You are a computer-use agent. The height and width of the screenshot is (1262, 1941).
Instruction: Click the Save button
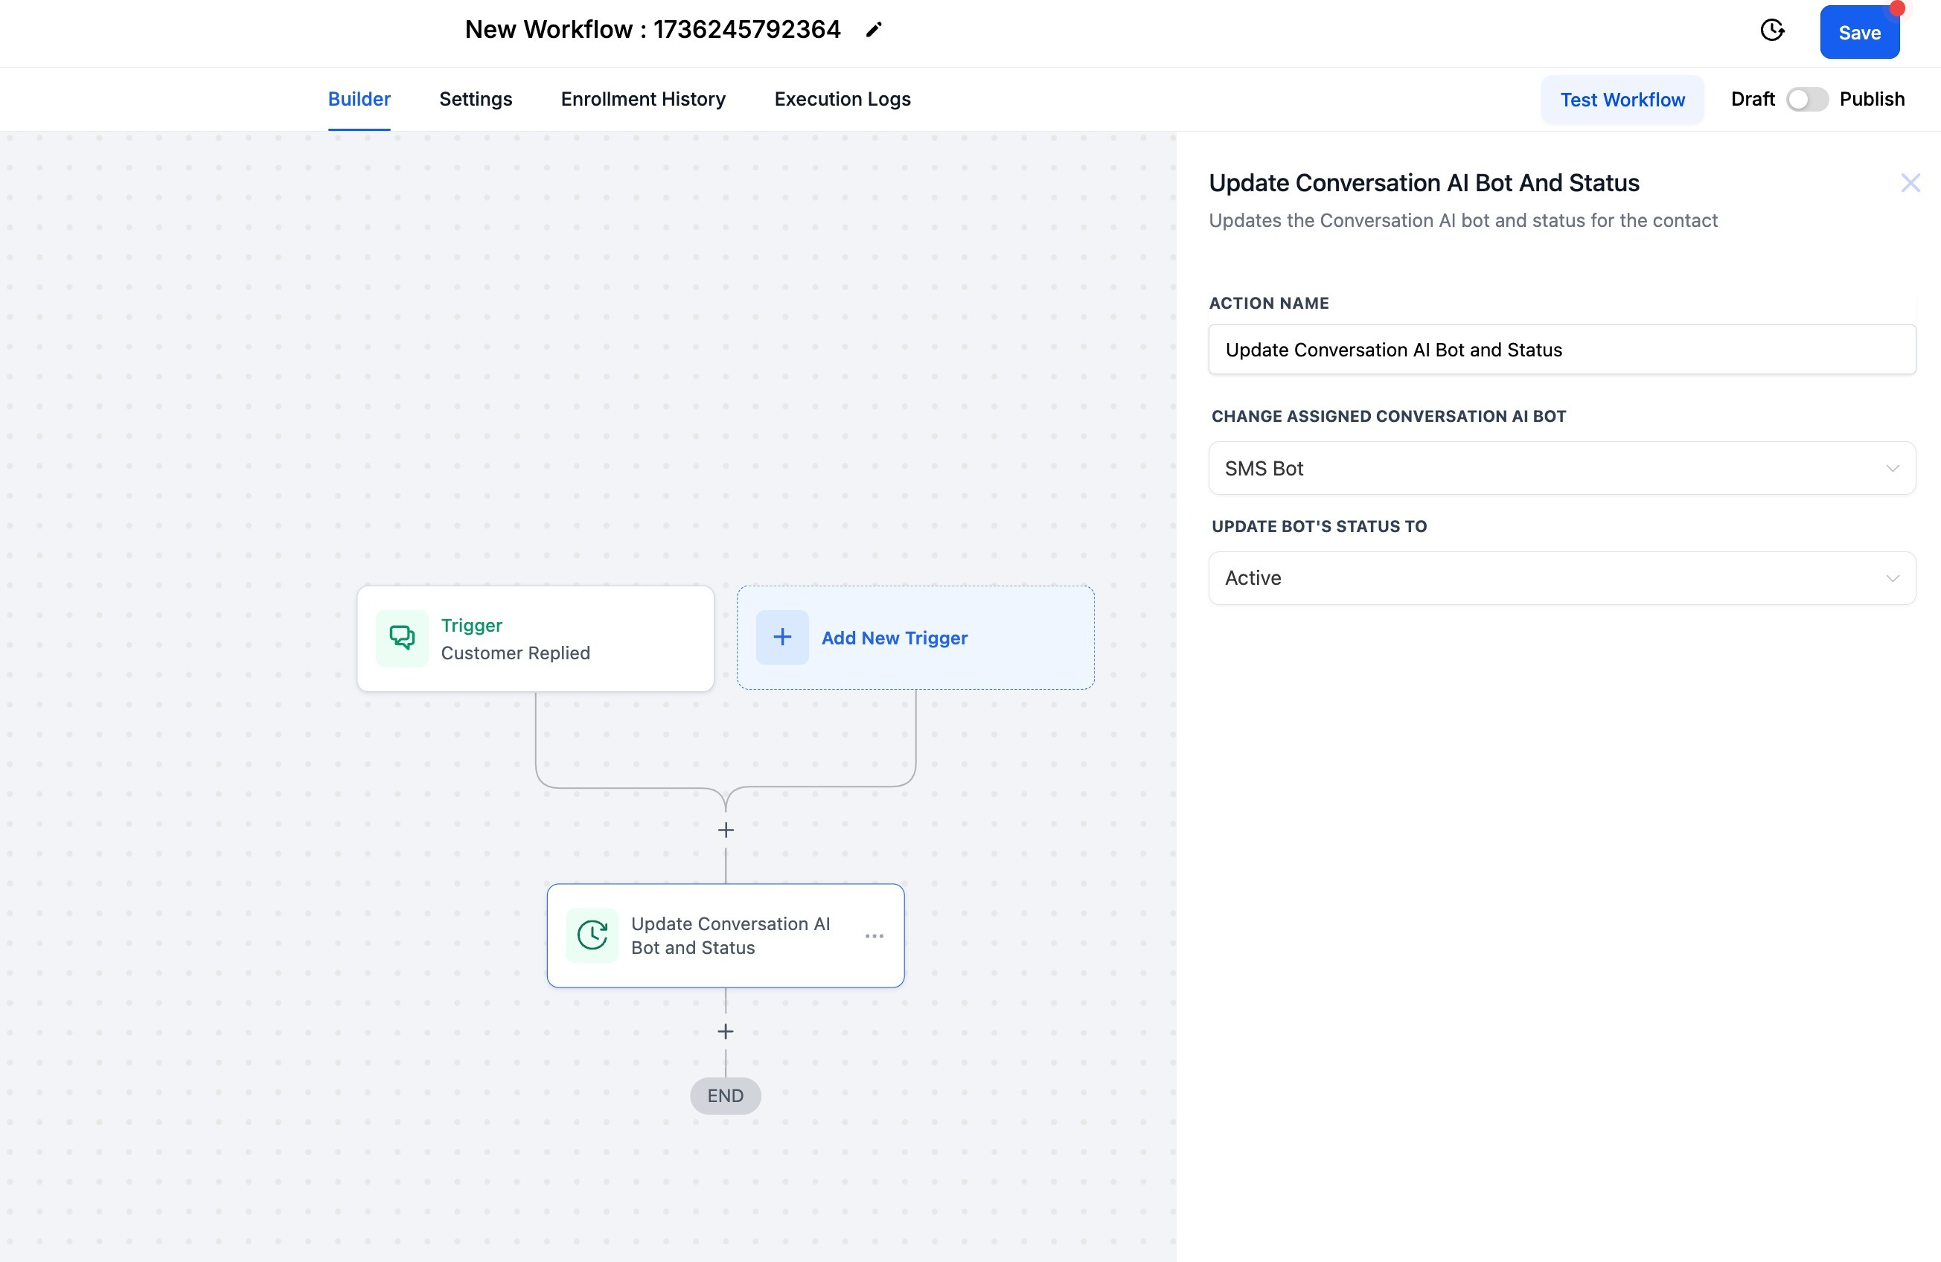(1858, 33)
